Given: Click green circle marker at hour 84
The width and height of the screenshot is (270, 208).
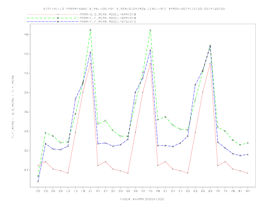Looking at the screenshot, I should [247, 143].
